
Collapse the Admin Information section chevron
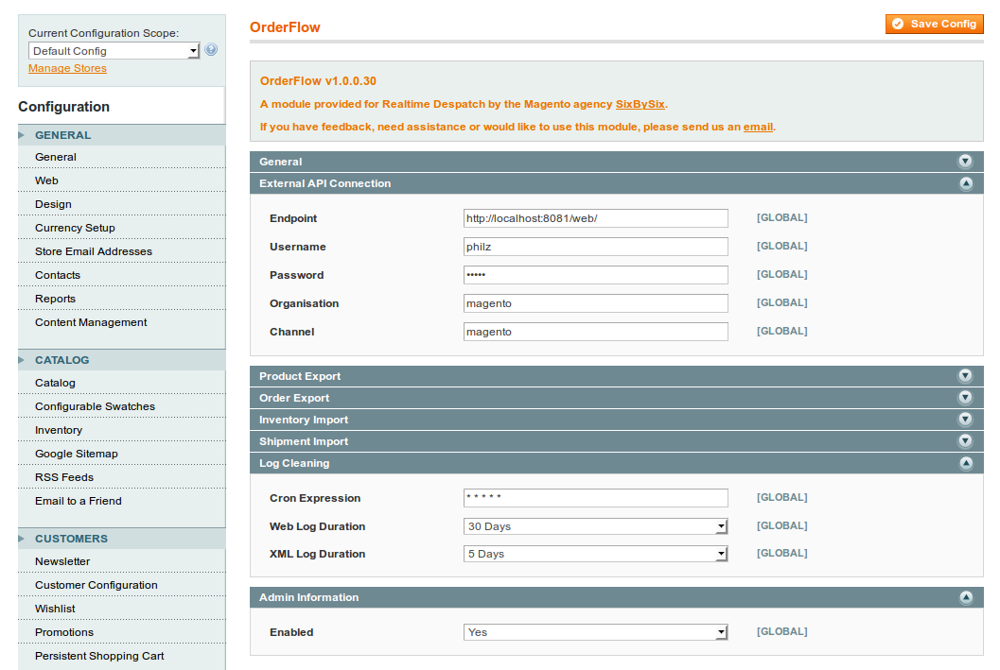(966, 597)
